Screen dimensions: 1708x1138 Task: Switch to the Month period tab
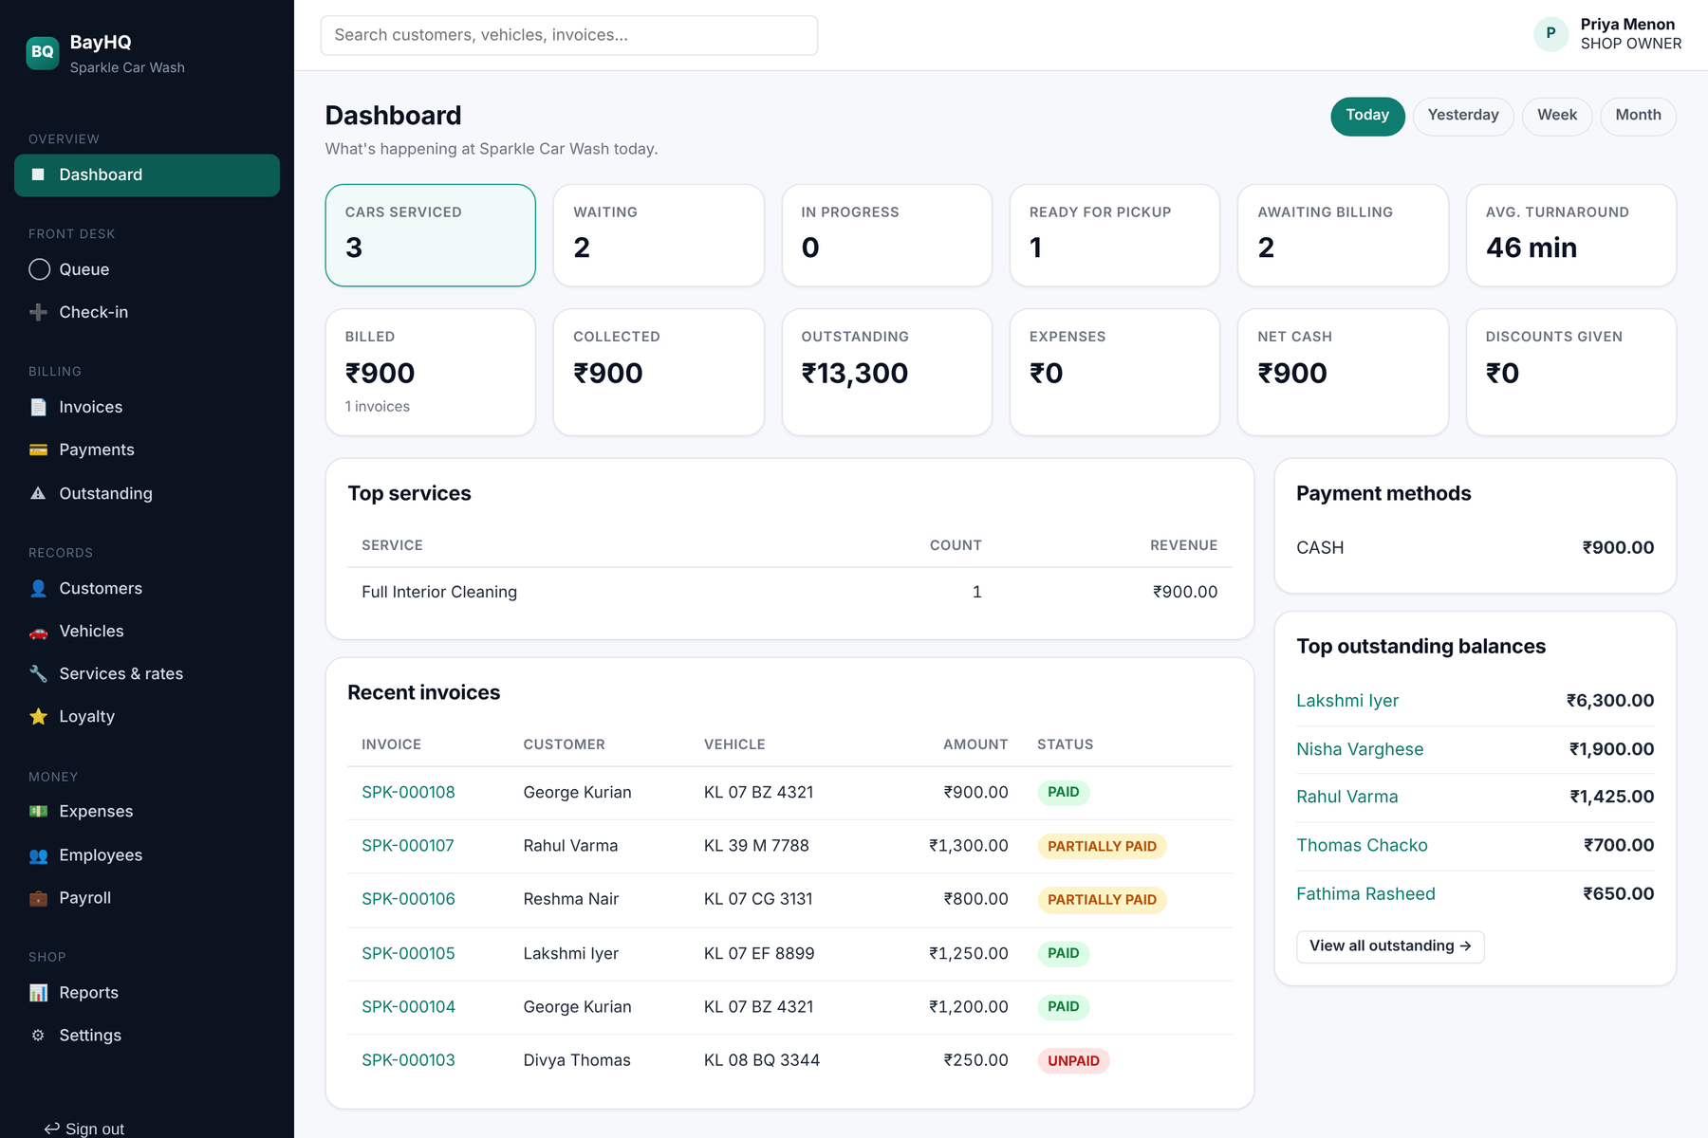coord(1638,116)
